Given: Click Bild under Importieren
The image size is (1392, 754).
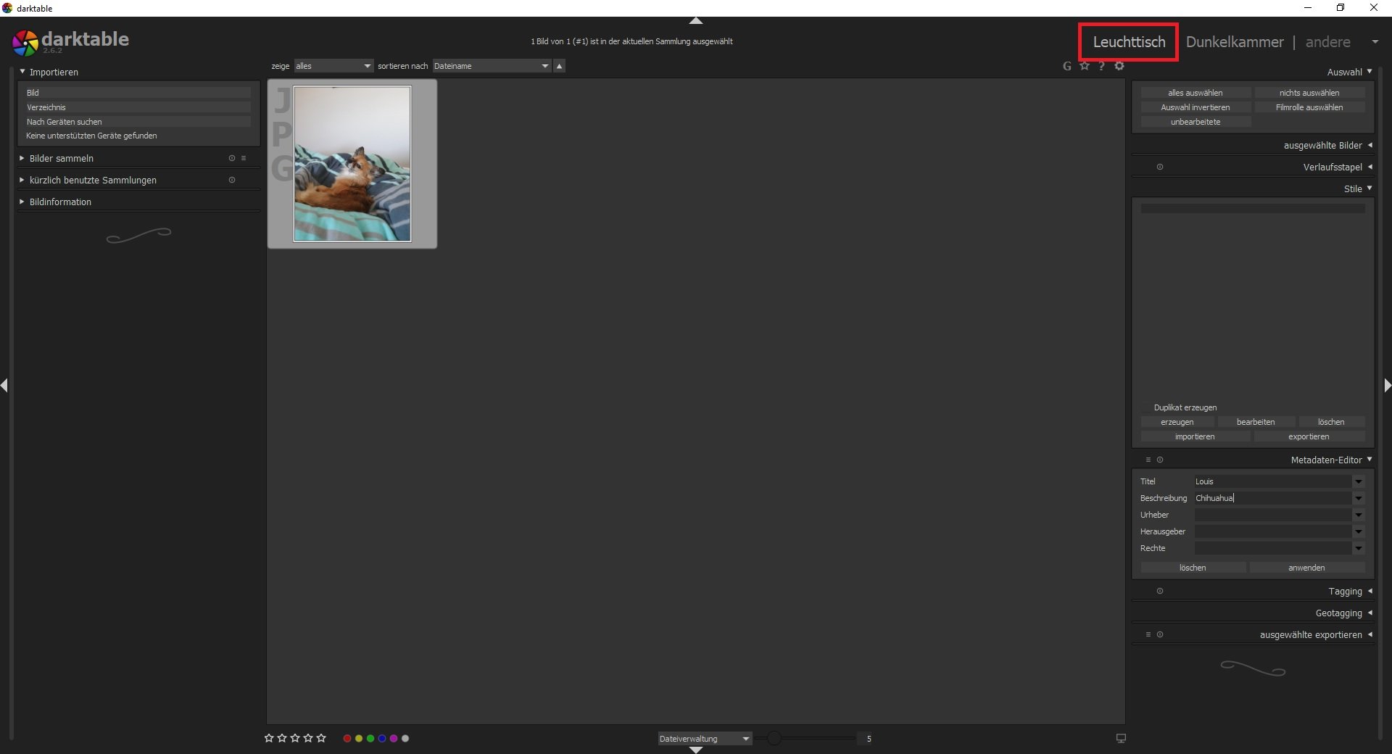Looking at the screenshot, I should coord(138,93).
